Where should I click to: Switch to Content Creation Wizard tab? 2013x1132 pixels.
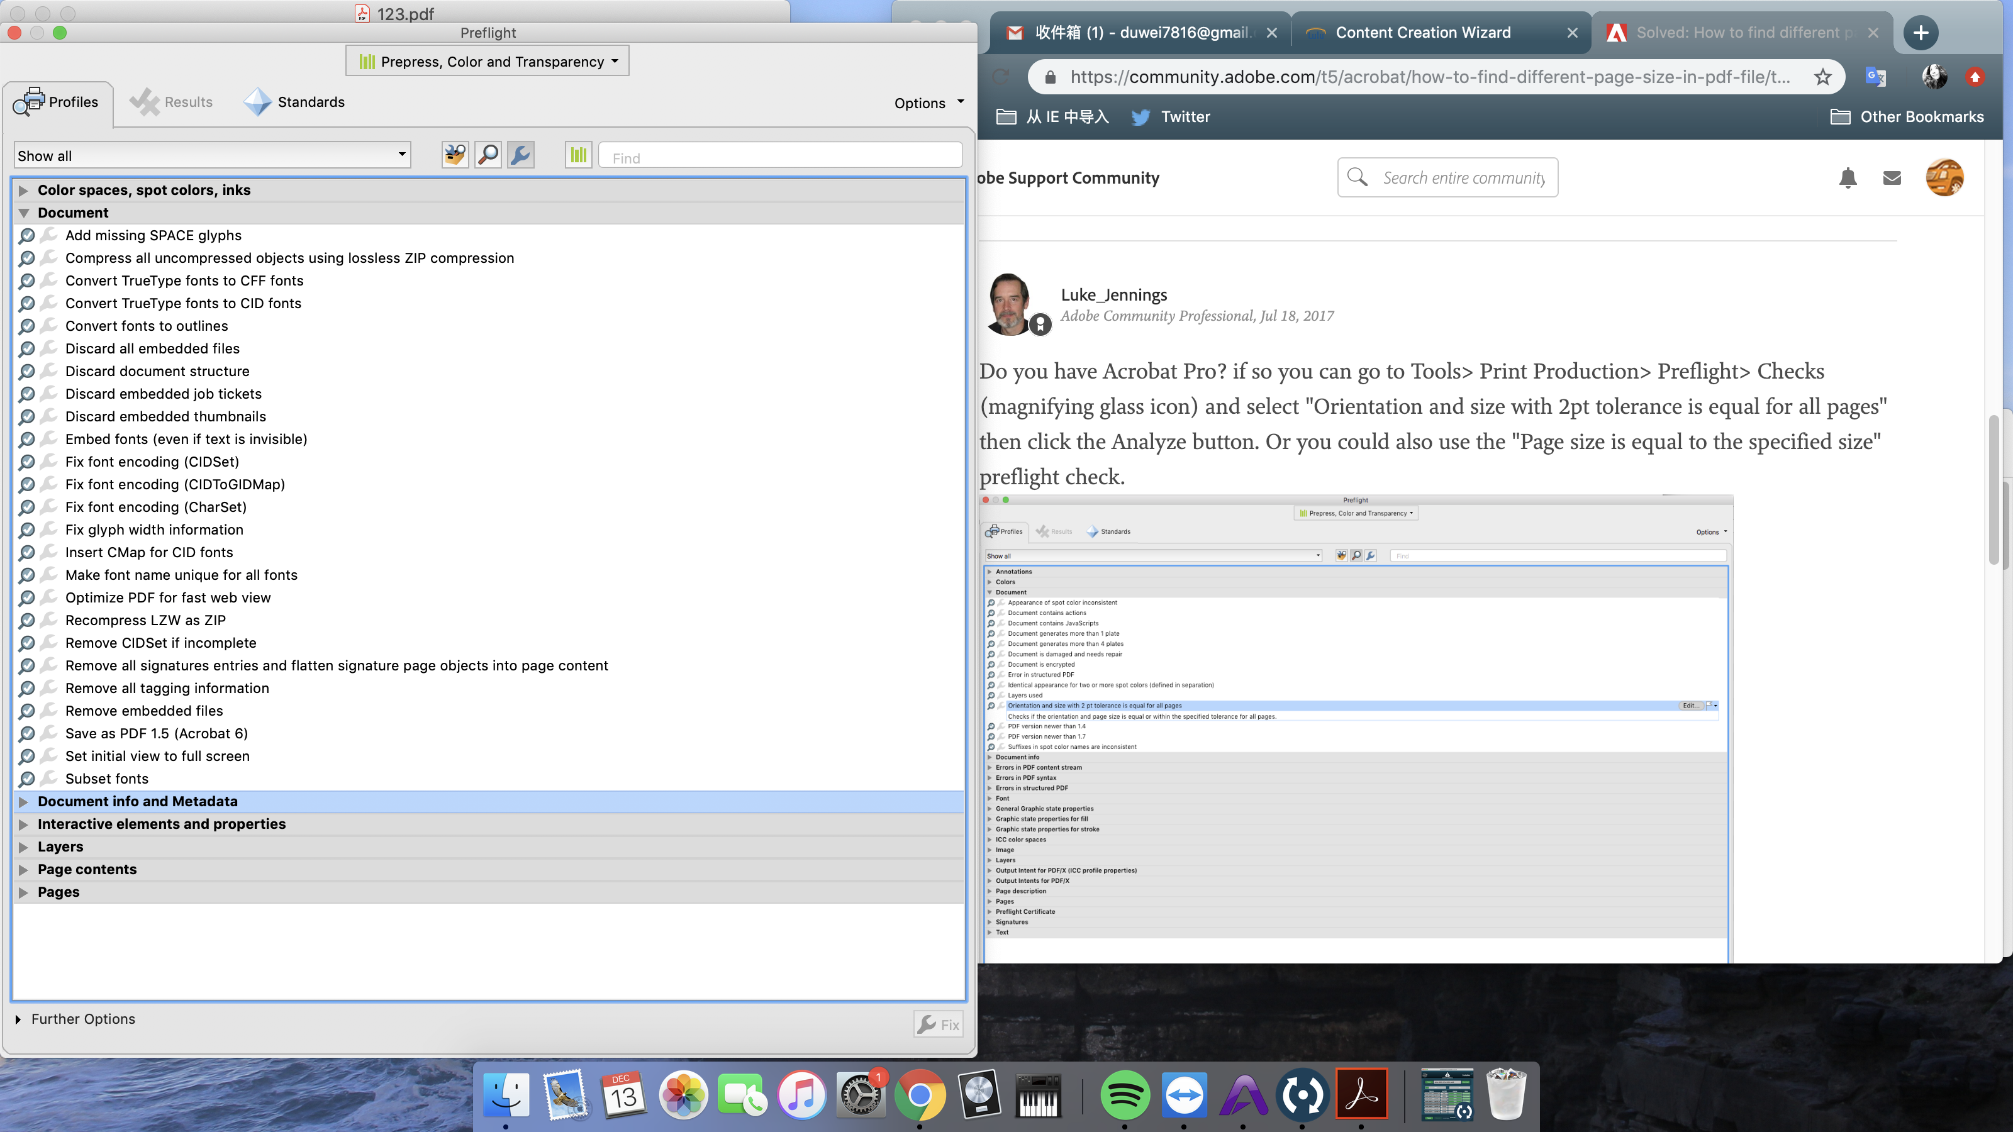[x=1442, y=32]
